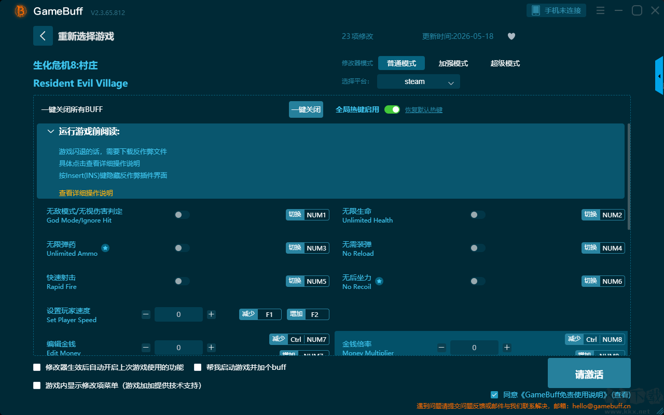This screenshot has width=664, height=415.
Task: Increase Edit Money with plus button
Action: [x=211, y=348]
